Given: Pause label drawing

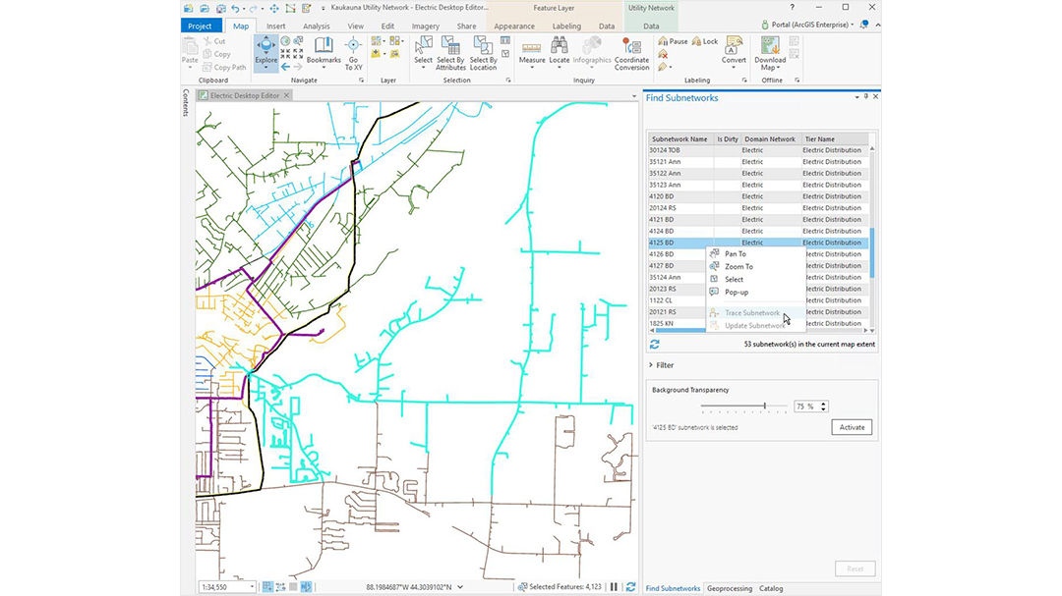Looking at the screenshot, I should (x=673, y=41).
